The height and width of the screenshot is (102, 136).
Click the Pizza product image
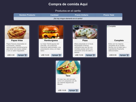click(x=85, y=32)
